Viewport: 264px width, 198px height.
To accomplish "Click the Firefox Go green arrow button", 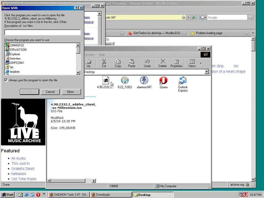I will click(x=194, y=17).
